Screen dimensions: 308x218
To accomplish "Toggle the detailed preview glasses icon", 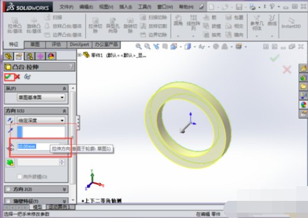I will coord(27,77).
